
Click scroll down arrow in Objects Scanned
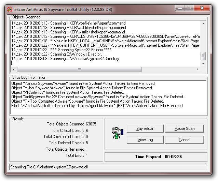point(203,64)
